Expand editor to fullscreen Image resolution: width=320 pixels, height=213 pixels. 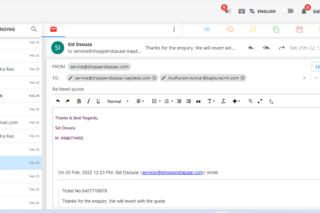click(x=260, y=101)
